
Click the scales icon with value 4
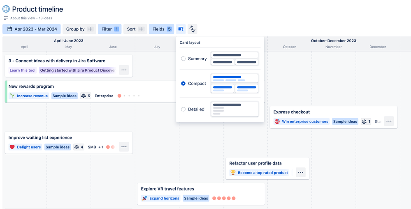point(77,147)
